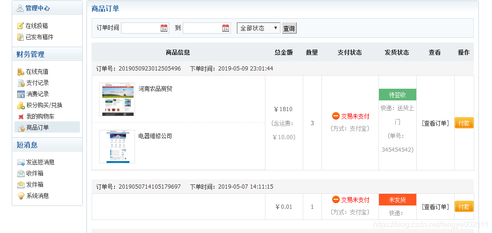Click the 发货状态 column header
The height and width of the screenshot is (233, 492).
(397, 52)
